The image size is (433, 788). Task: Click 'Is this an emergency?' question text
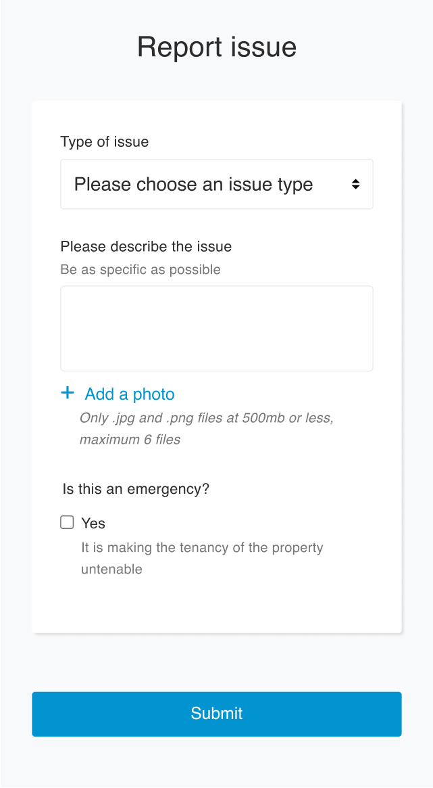[135, 488]
